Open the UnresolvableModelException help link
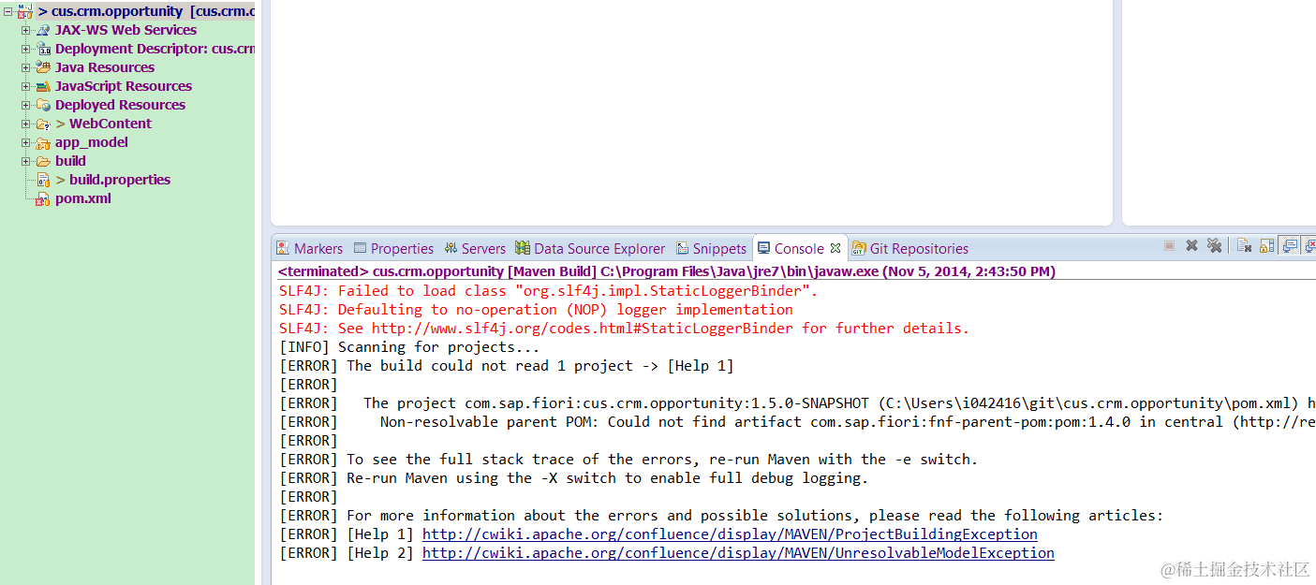 (738, 553)
